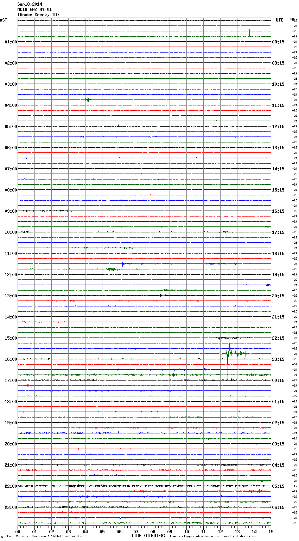Image resolution: width=299 pixels, height=541 pixels.
Task: Select the 23:00 MST time label
Action: click(11, 507)
